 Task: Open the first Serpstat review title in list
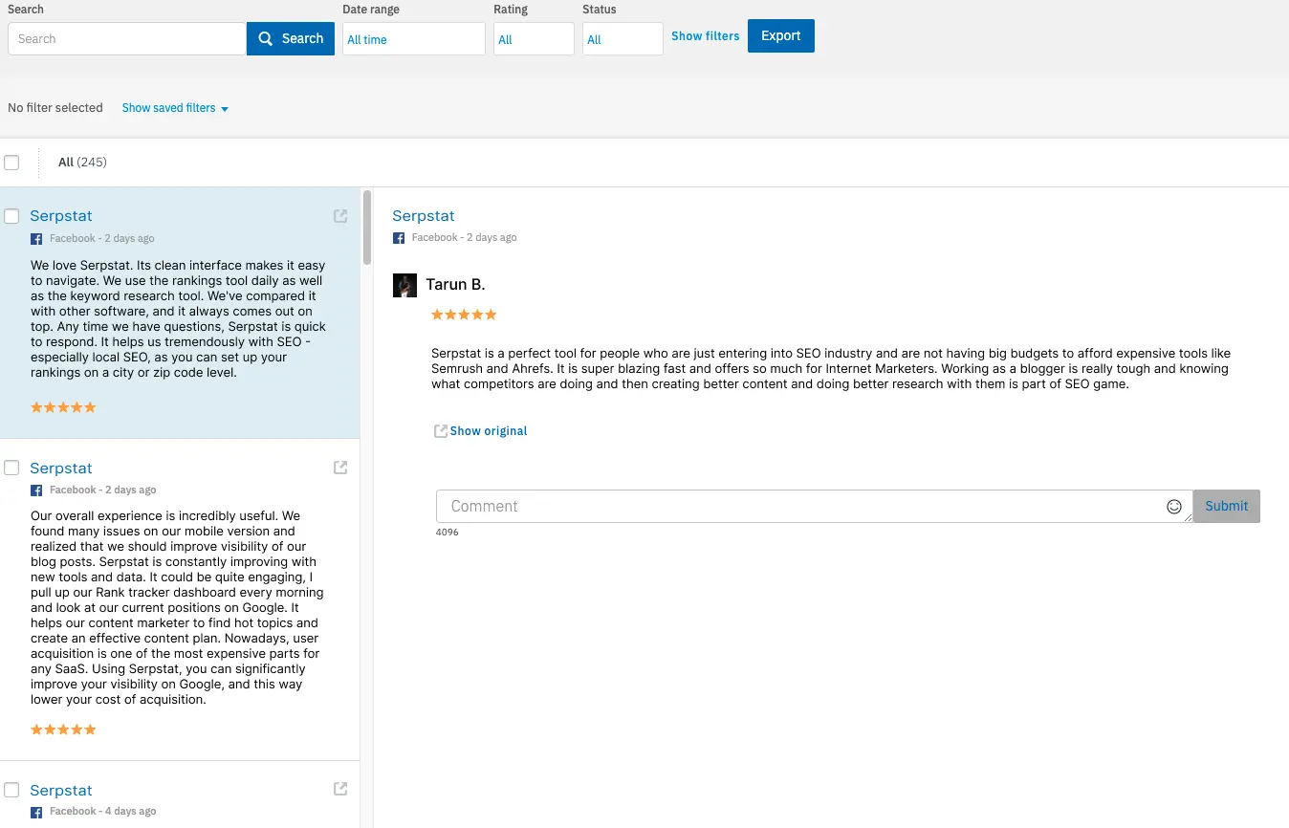click(61, 216)
